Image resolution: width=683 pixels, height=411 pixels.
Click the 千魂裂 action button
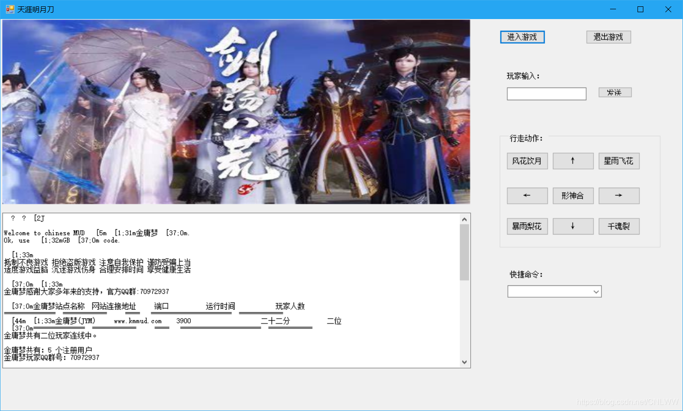pyautogui.click(x=619, y=227)
